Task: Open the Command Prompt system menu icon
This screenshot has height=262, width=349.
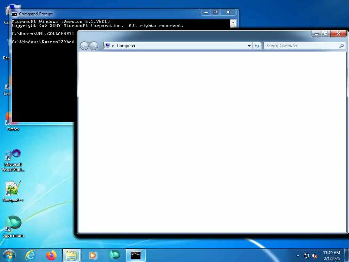Action: click(x=14, y=14)
